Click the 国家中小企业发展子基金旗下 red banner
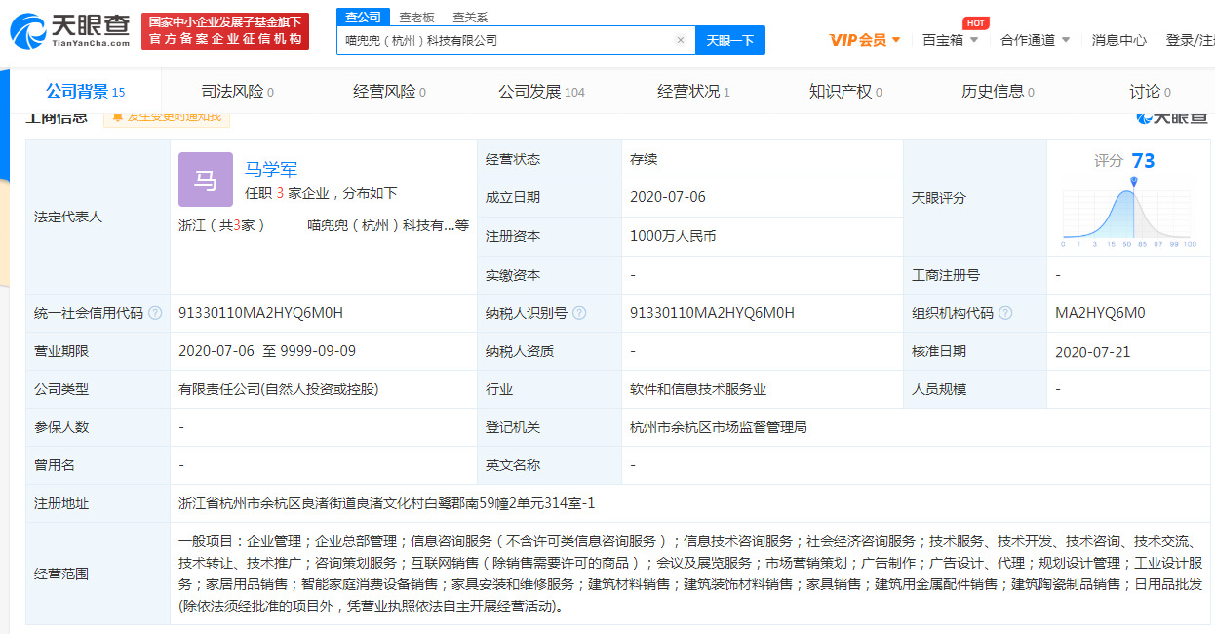Viewport: 1215px width, 634px height. coord(225,31)
